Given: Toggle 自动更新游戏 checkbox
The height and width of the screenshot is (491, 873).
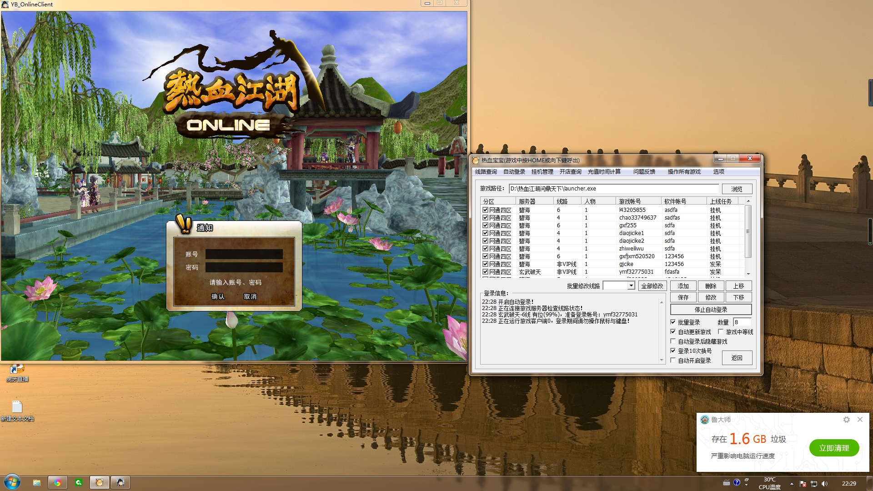Looking at the screenshot, I should pyautogui.click(x=673, y=332).
